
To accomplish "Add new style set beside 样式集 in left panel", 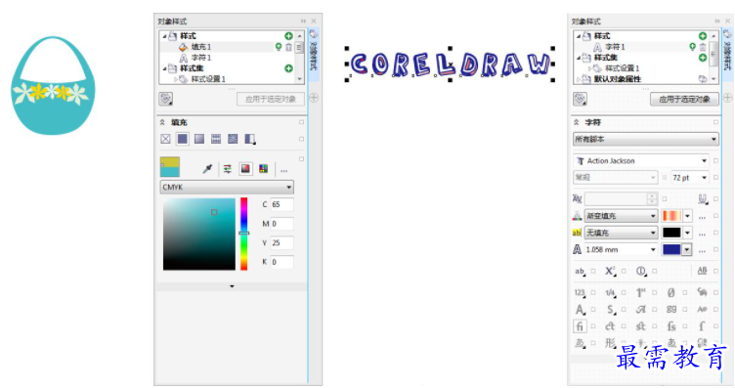I will 288,68.
